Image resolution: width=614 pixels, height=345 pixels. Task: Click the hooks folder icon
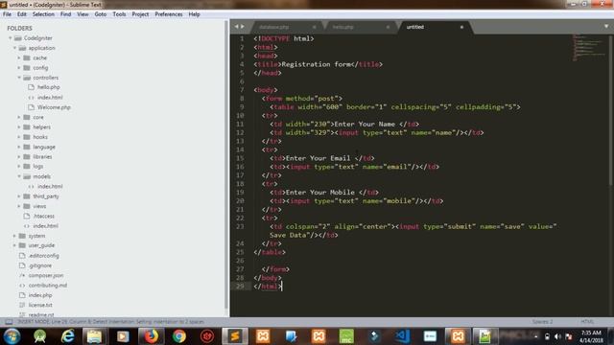click(27, 137)
